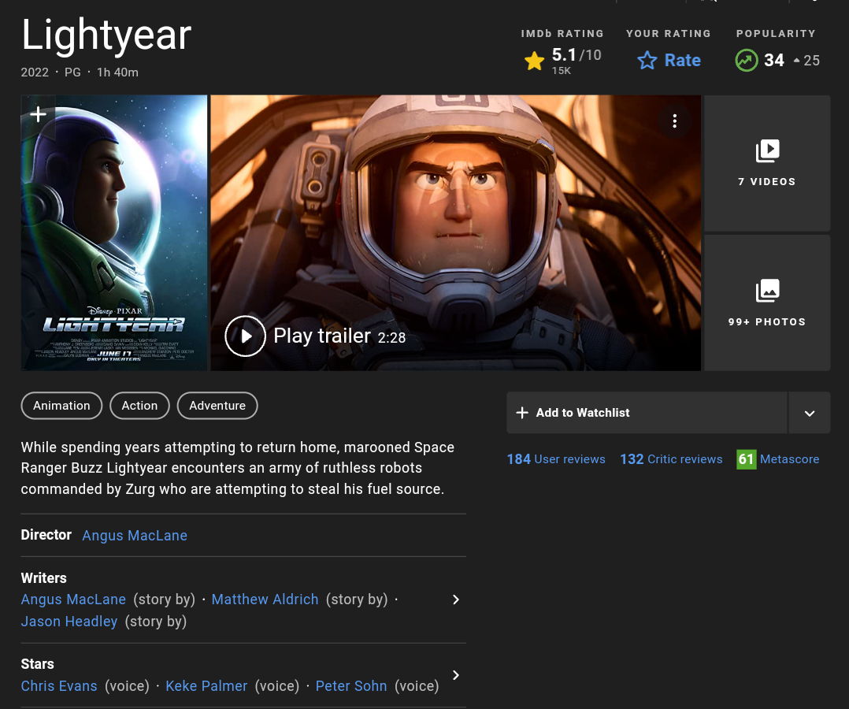Image resolution: width=849 pixels, height=709 pixels.
Task: Open writer Angus MacLane link
Action: point(73,599)
